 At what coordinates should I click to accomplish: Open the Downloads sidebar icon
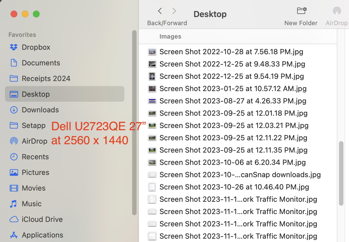(x=14, y=110)
